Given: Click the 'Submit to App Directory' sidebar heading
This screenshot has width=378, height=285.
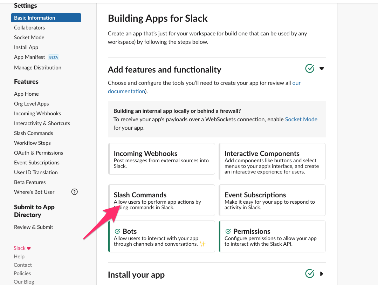Looking at the screenshot, I should click(x=34, y=211).
